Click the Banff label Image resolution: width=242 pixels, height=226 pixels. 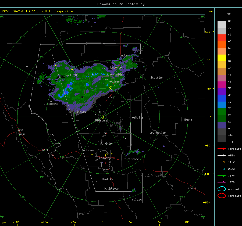point(44,150)
